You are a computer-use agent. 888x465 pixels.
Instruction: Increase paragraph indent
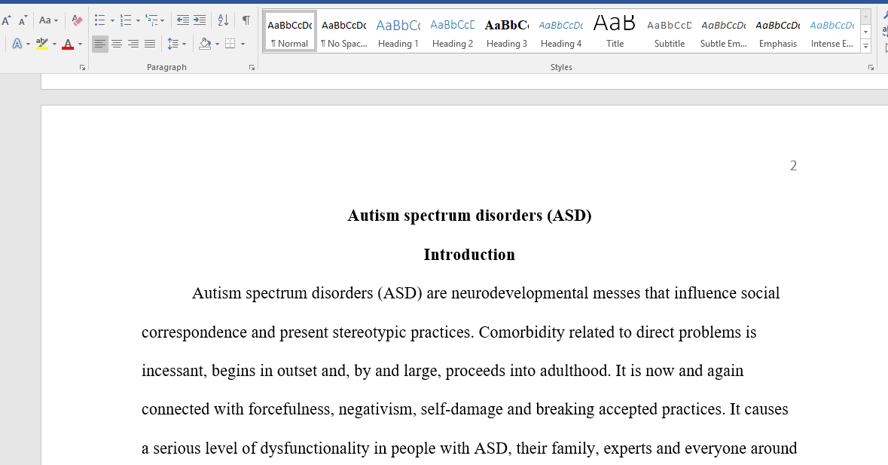[x=200, y=20]
